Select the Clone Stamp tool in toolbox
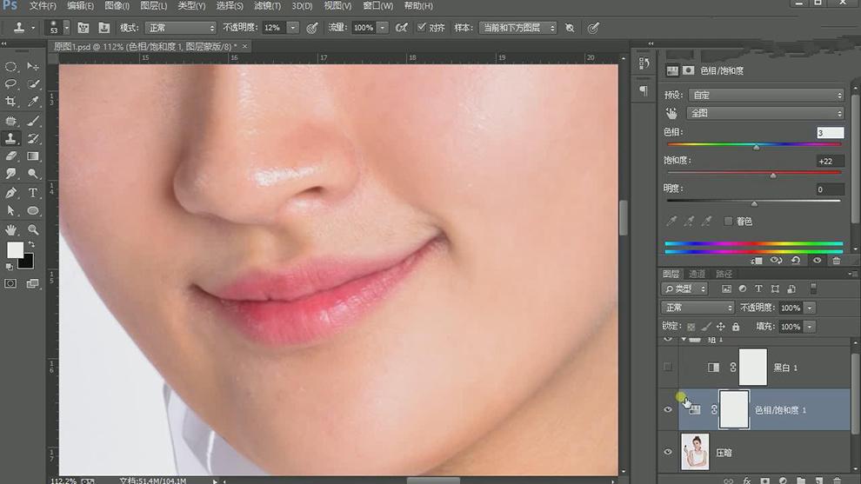861x484 pixels. [11, 138]
